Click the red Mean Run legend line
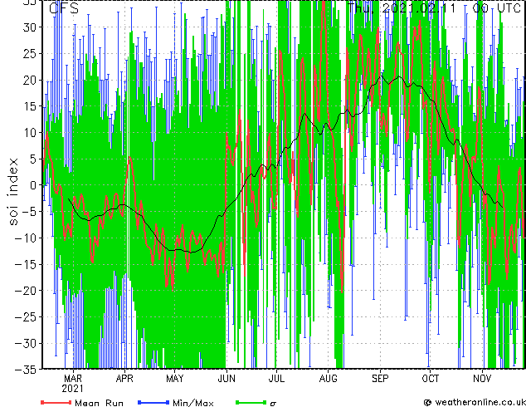 (x=56, y=402)
